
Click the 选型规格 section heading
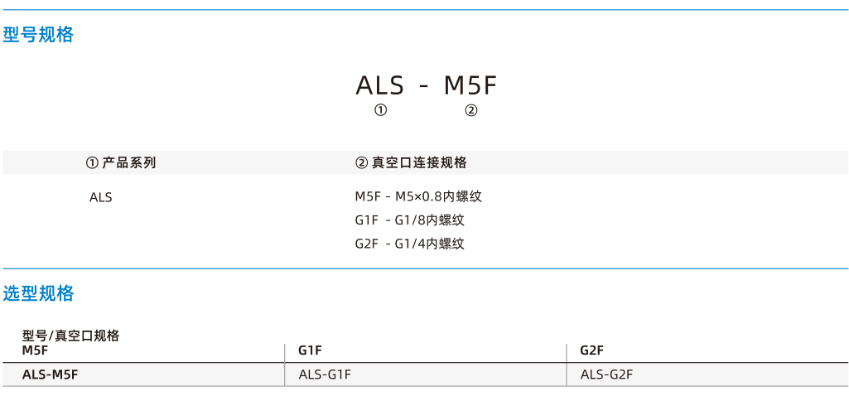[38, 293]
